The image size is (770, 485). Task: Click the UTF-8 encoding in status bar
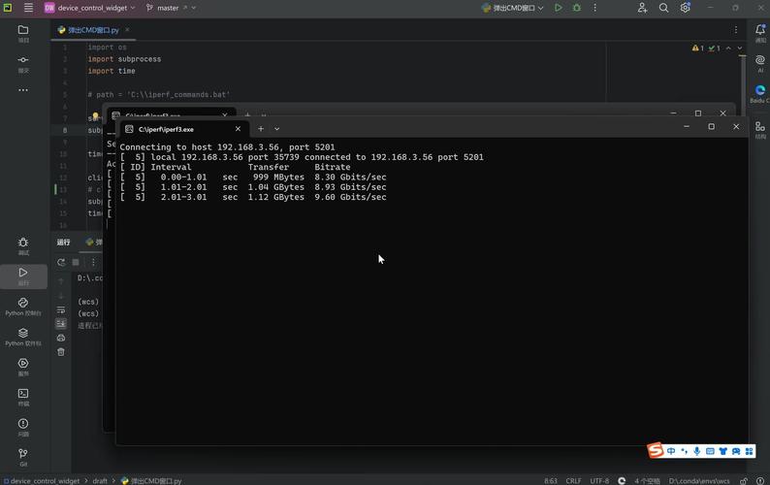coord(599,480)
